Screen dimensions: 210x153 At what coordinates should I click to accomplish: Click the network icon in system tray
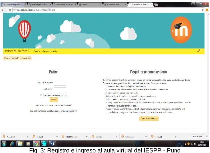pyautogui.click(x=192, y=144)
